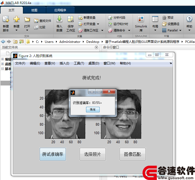Switch to the 主页 tab
This screenshot has height=180, width=195.
[11, 10]
